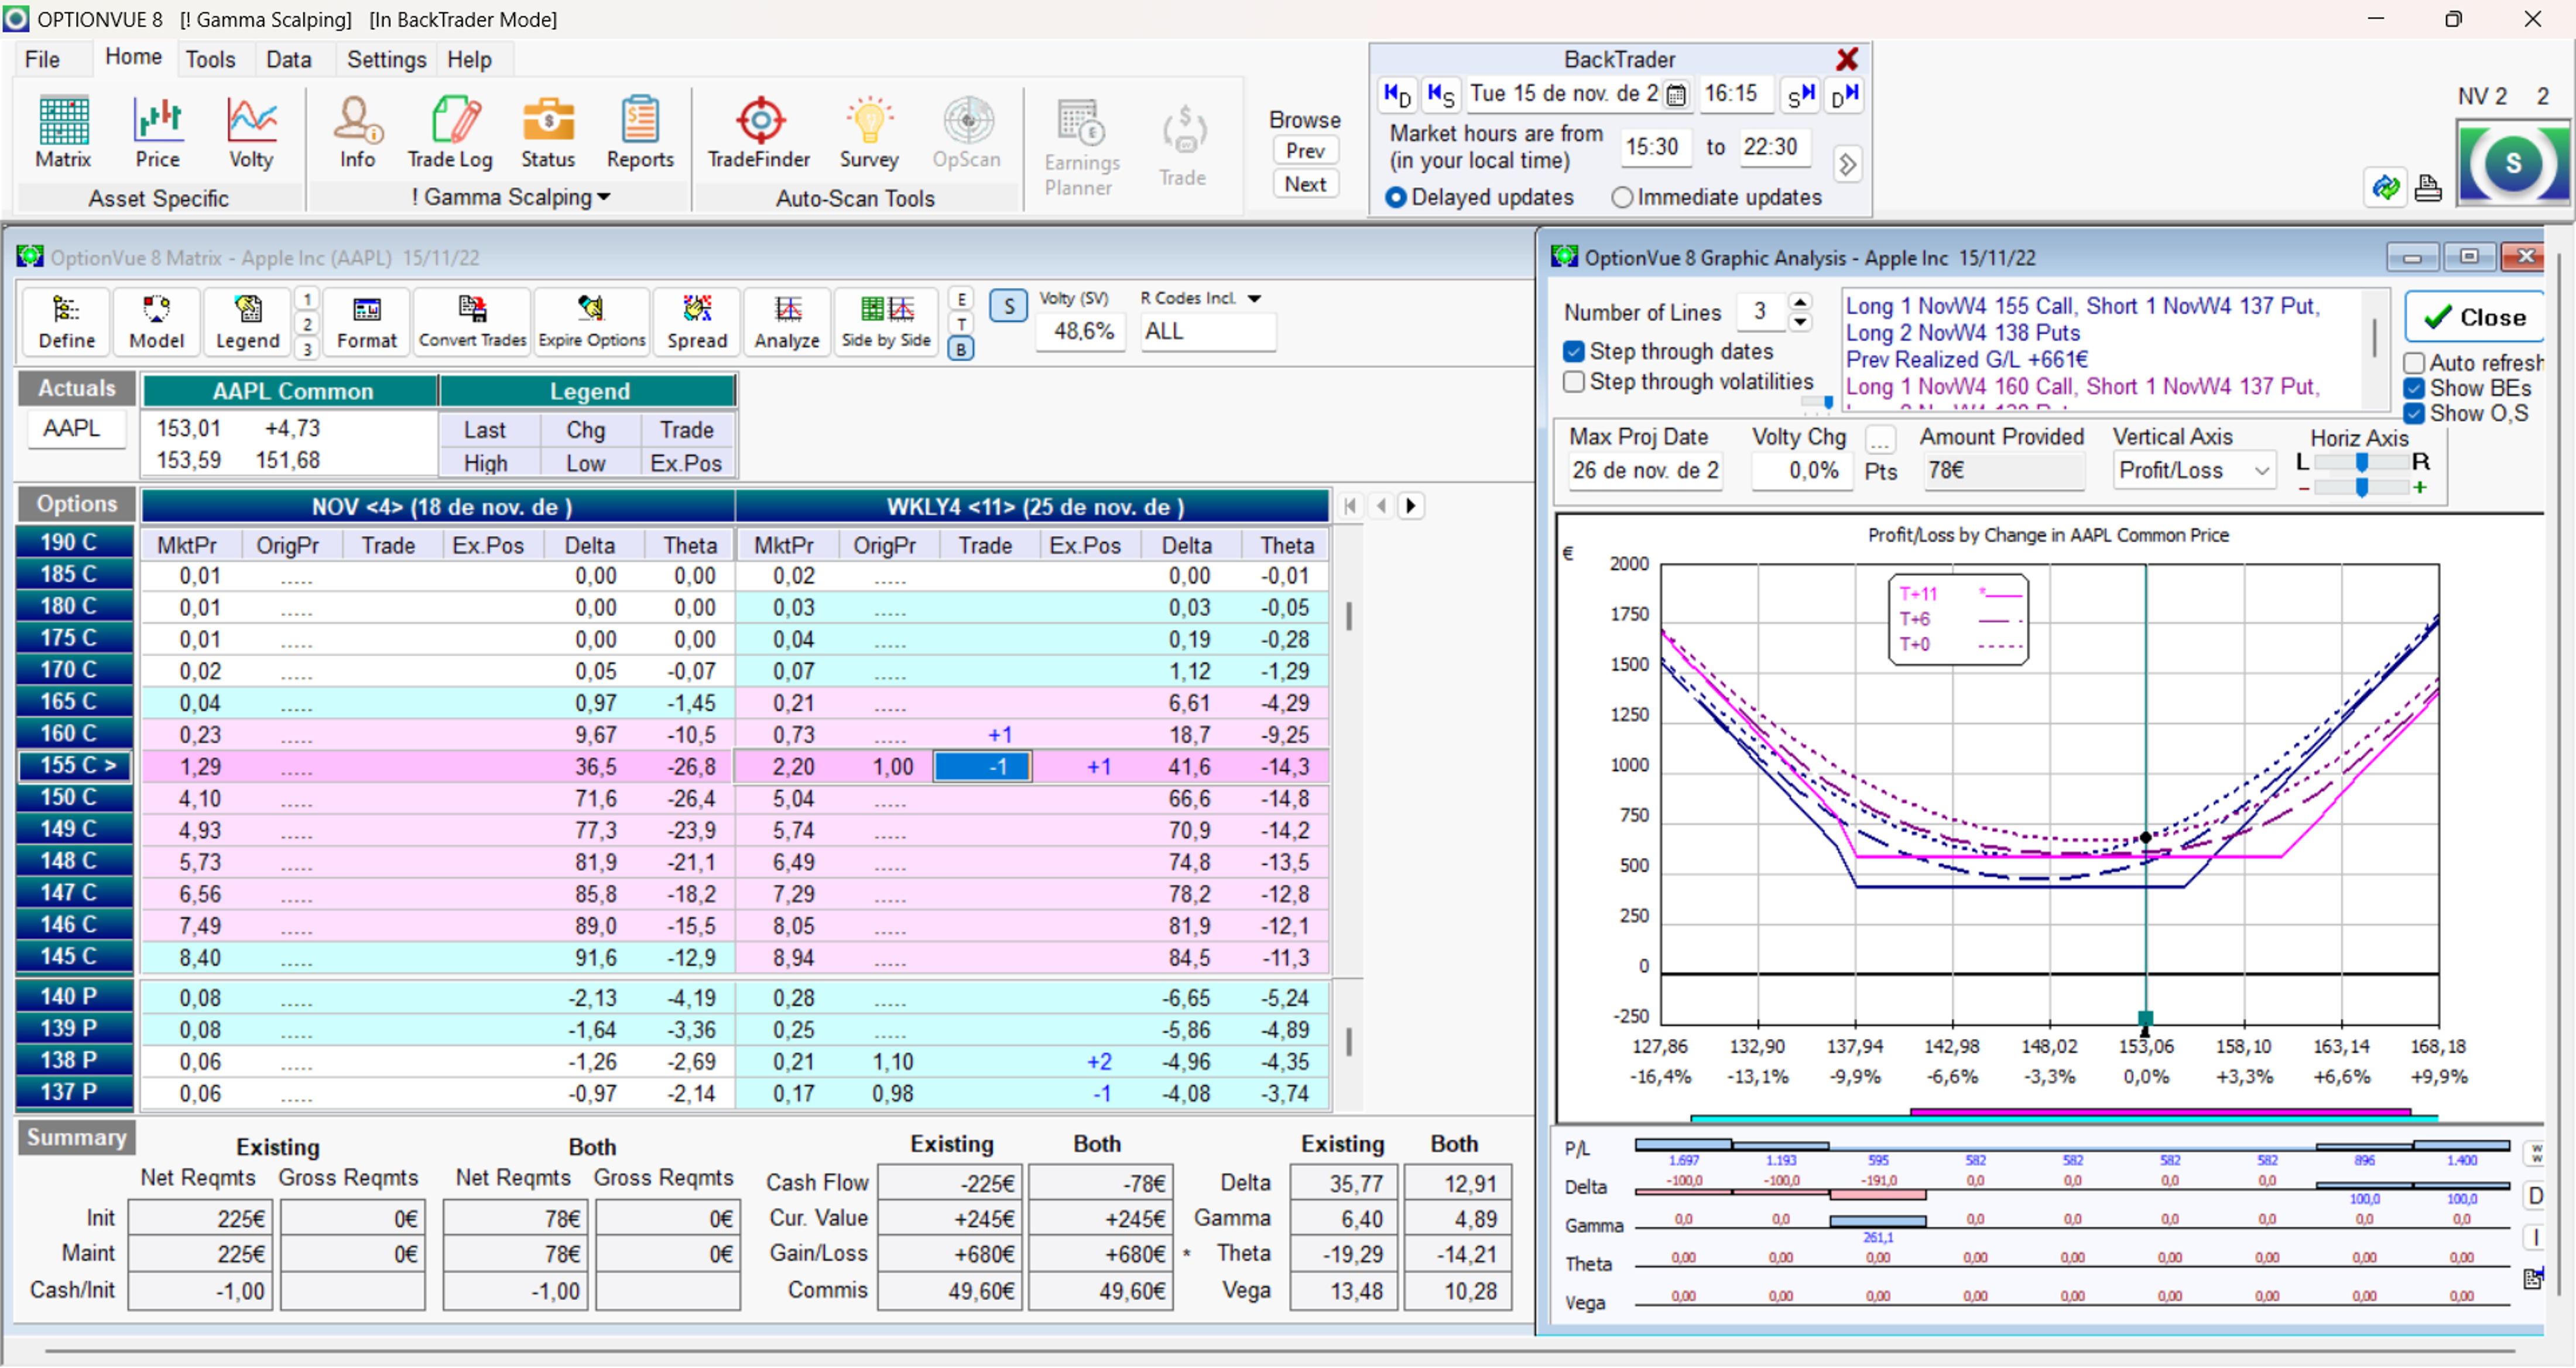Click the Max Proj Date field

[x=1645, y=471]
